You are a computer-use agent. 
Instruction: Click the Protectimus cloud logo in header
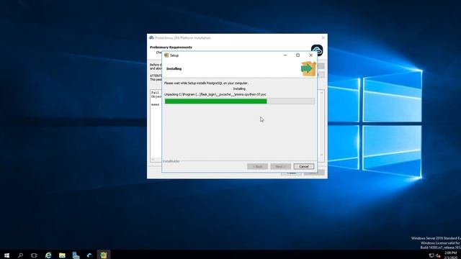click(317, 49)
